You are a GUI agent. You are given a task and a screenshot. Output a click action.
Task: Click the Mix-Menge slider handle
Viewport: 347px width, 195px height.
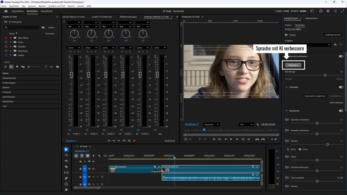point(325,75)
